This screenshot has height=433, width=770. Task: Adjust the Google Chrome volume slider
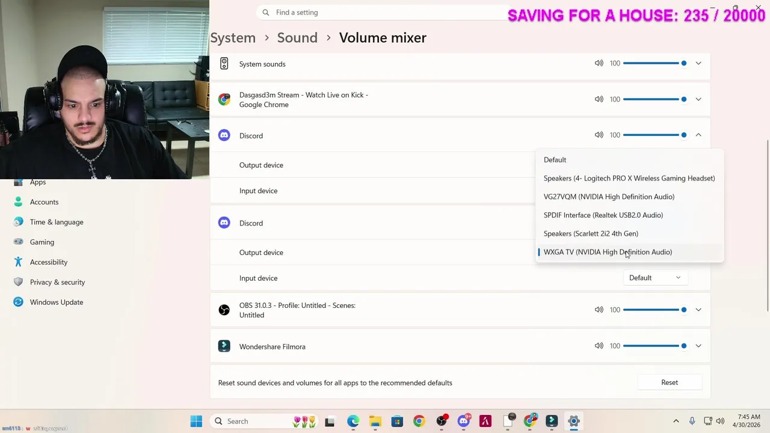[x=656, y=99]
